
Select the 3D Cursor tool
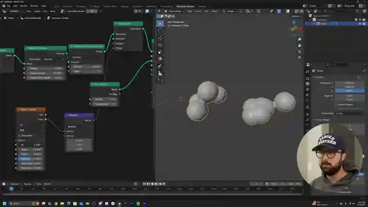[160, 30]
